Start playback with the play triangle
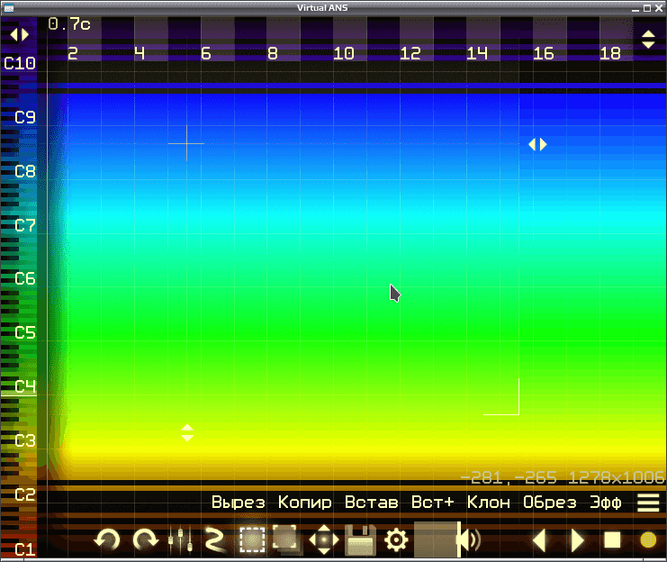The height and width of the screenshot is (562, 667). 577,539
